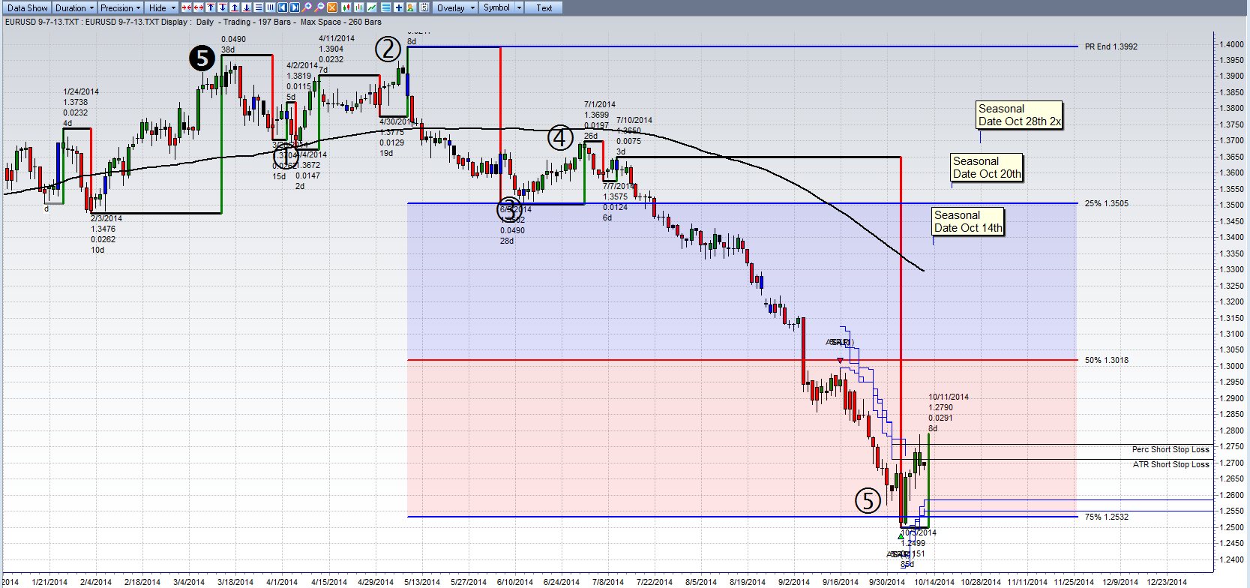Click the 1.3000 price axis value
The image size is (1250, 588).
1231,366
